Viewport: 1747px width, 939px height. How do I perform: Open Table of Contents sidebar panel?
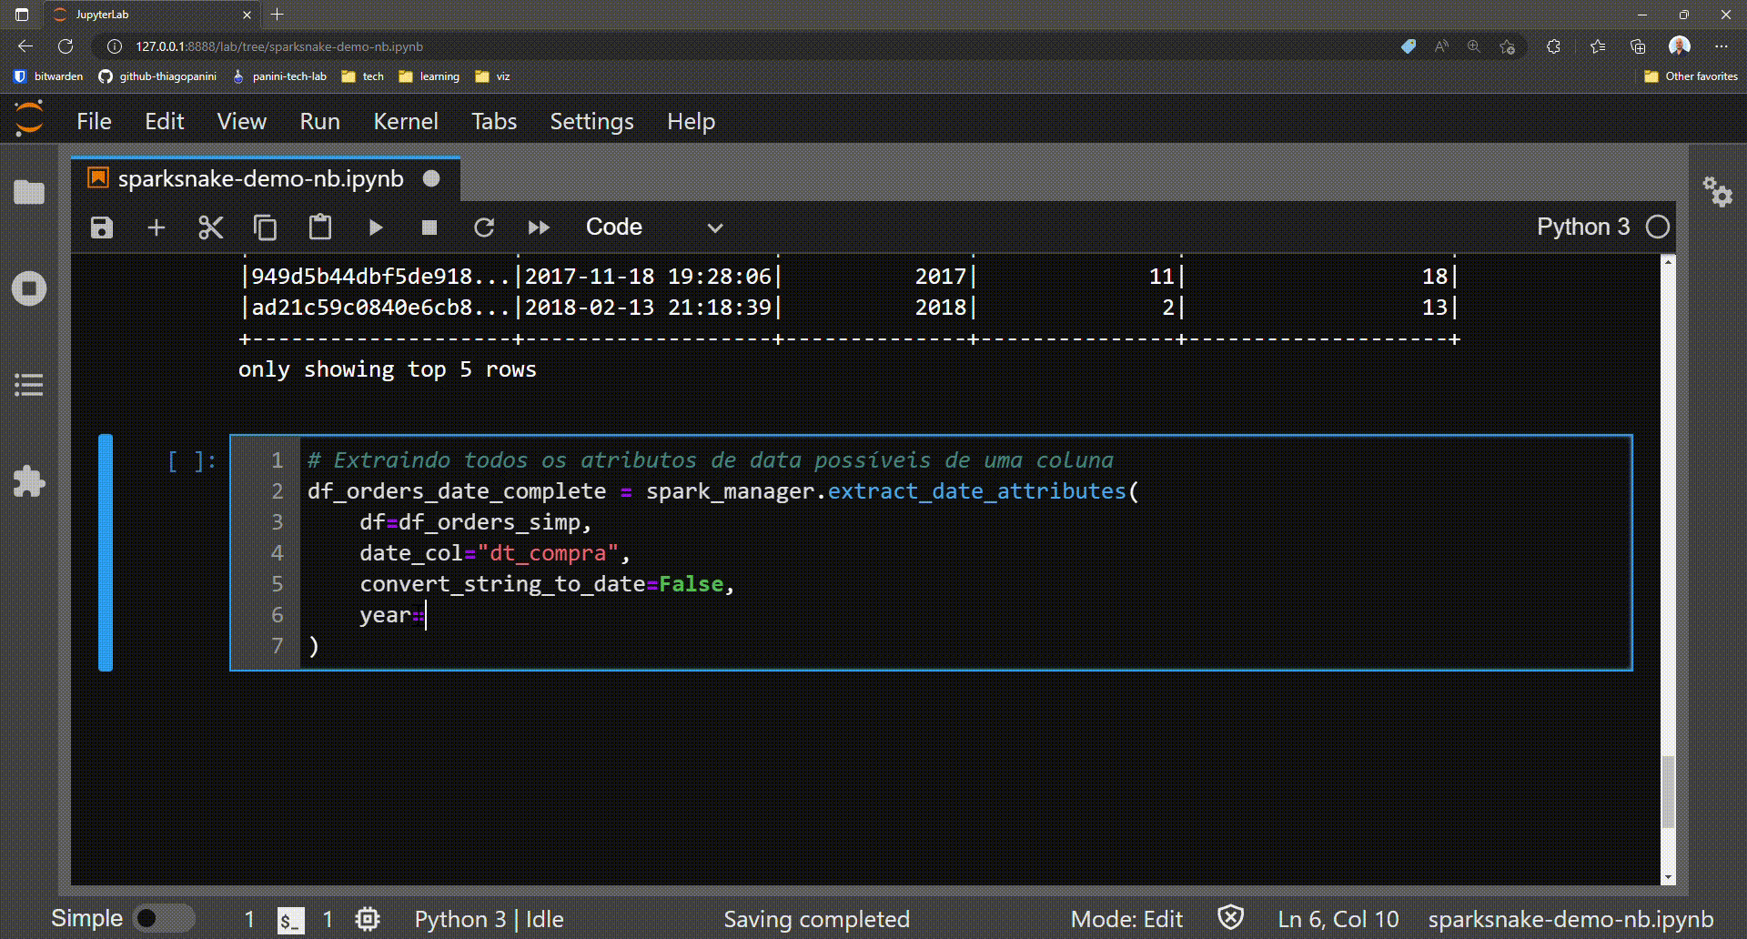pos(29,385)
